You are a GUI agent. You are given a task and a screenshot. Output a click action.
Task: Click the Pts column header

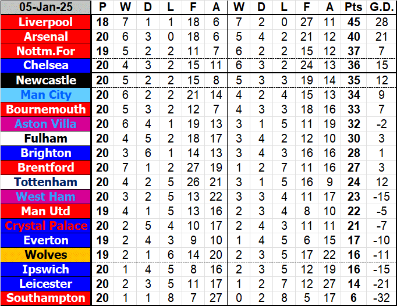click(352, 8)
